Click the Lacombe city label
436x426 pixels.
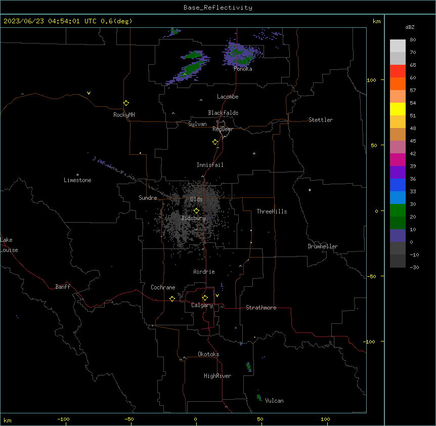228,97
